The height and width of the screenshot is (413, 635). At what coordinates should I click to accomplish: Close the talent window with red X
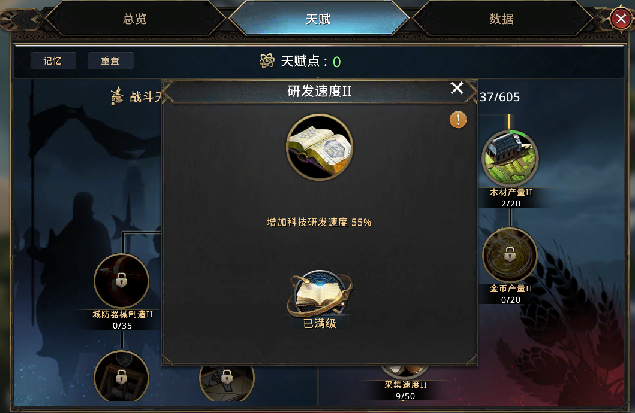(x=621, y=18)
